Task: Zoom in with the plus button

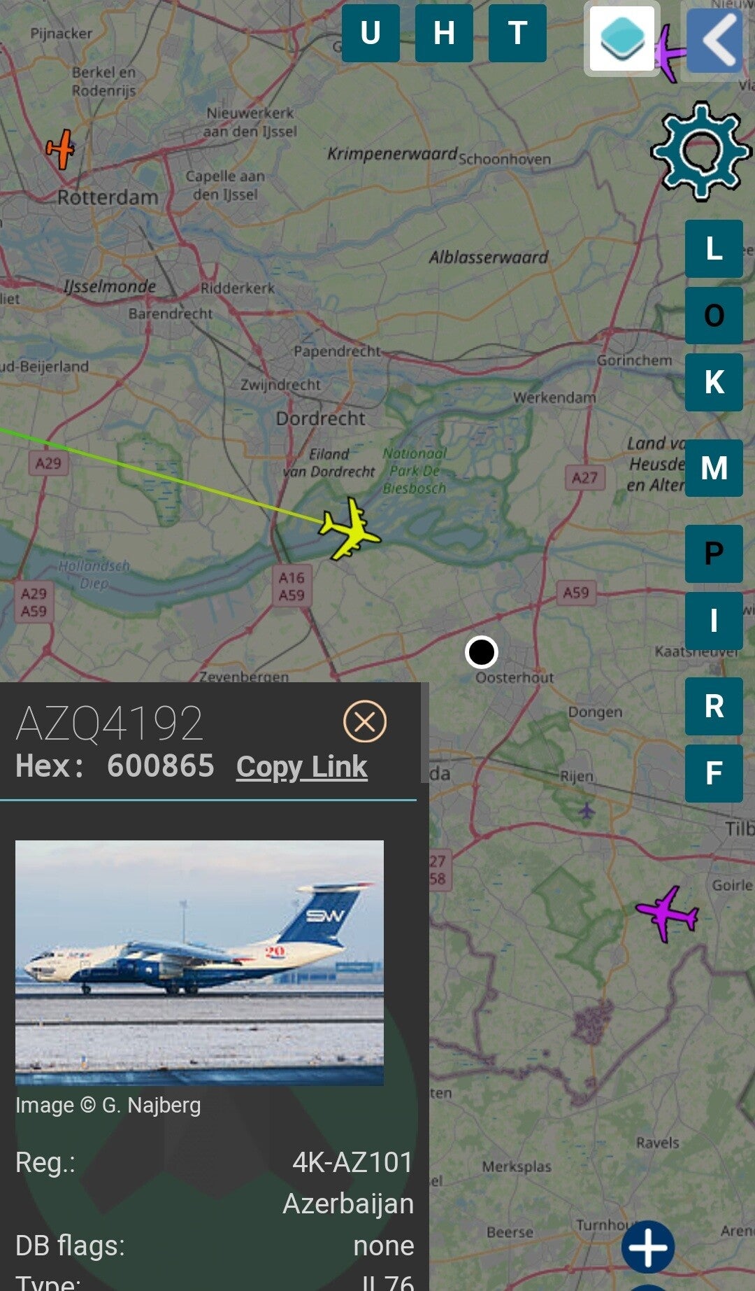Action: [x=648, y=1246]
